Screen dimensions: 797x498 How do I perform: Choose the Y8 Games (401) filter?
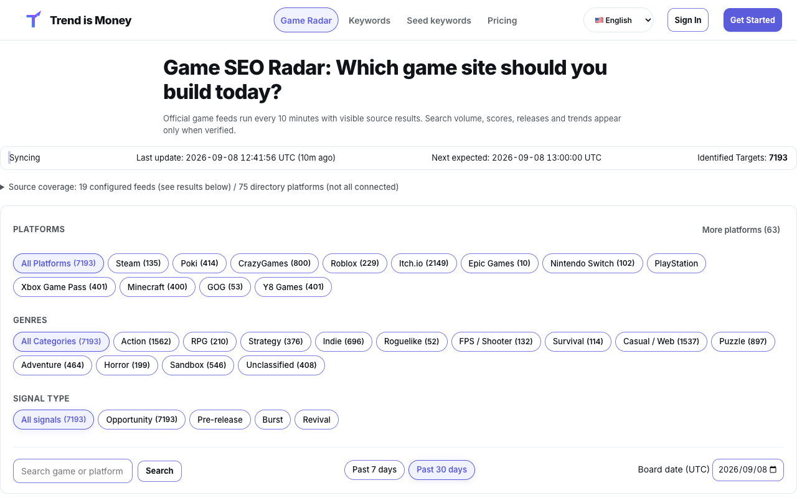[x=293, y=287]
